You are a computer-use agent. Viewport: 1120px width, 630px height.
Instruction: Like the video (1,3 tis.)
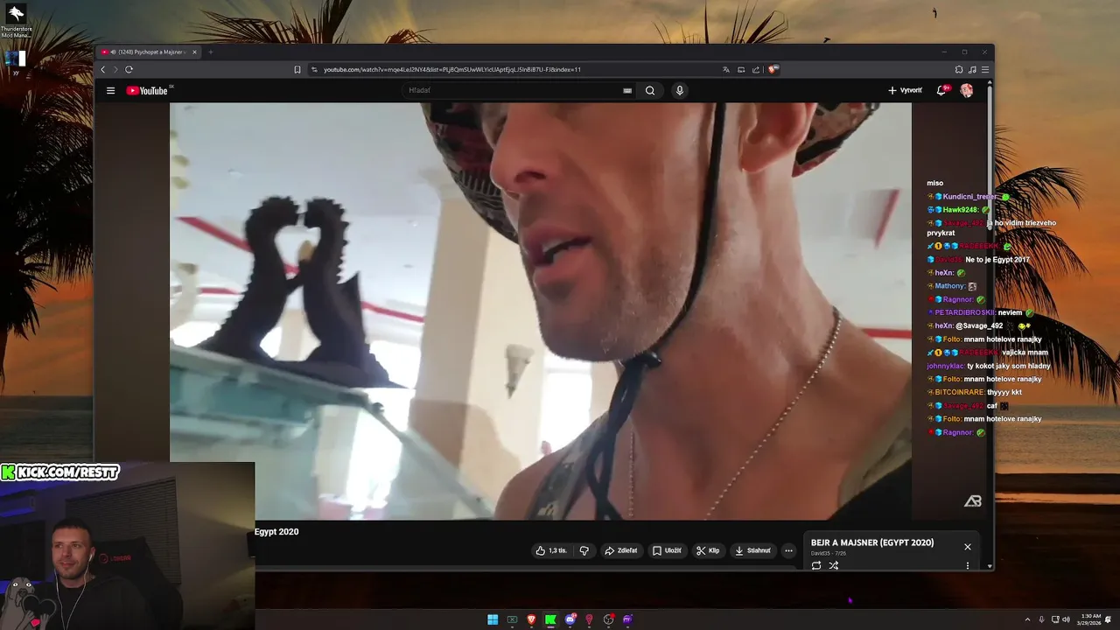pos(551,550)
